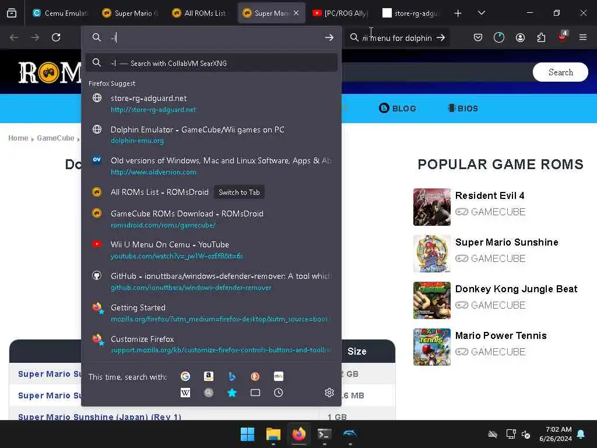Search this time with Bing
The height and width of the screenshot is (448, 597).
click(x=232, y=376)
